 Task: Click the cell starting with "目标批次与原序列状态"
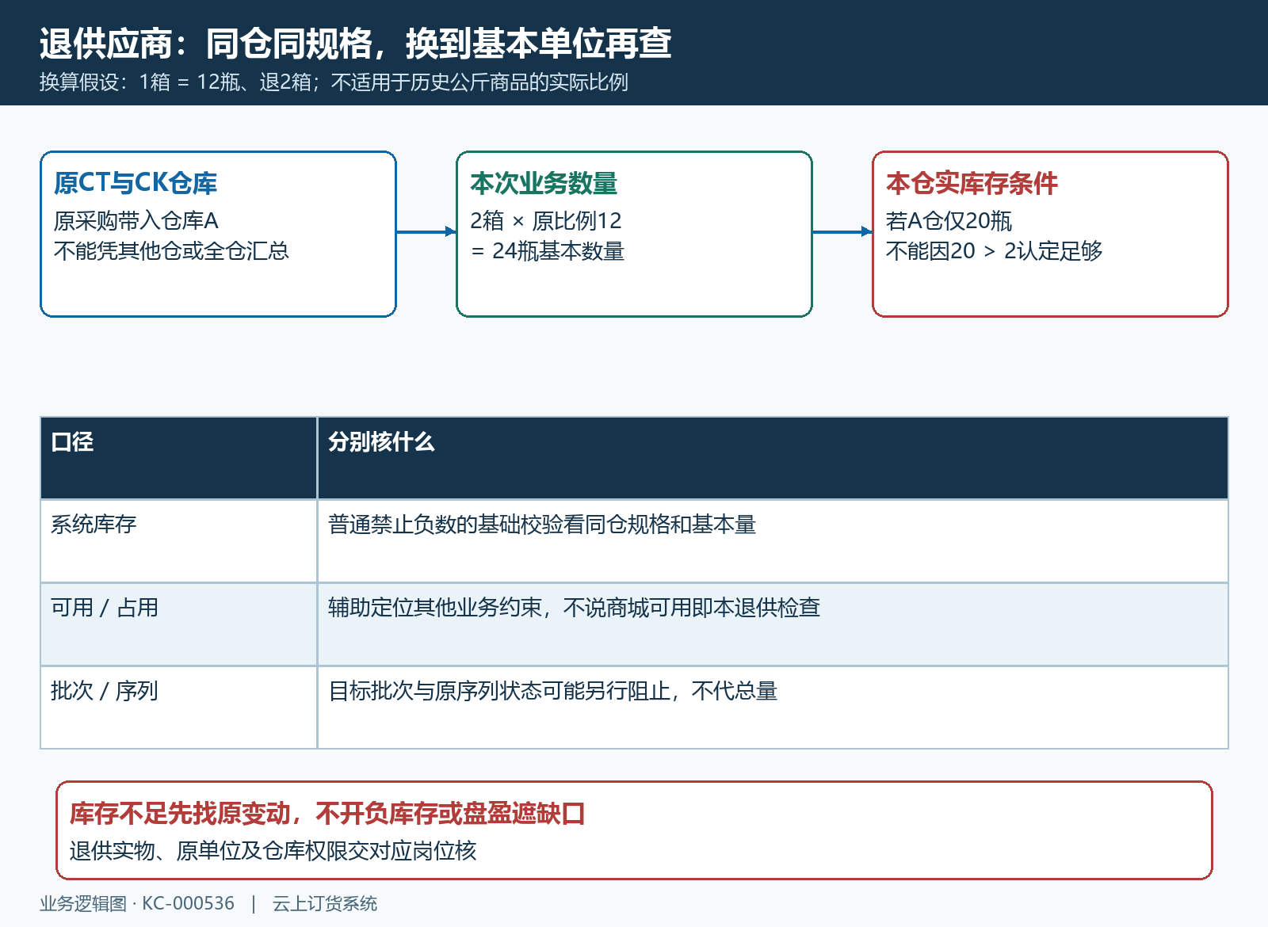552,691
